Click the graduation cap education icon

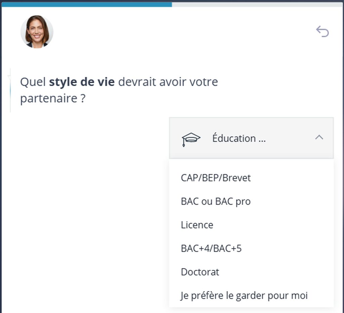[191, 140]
